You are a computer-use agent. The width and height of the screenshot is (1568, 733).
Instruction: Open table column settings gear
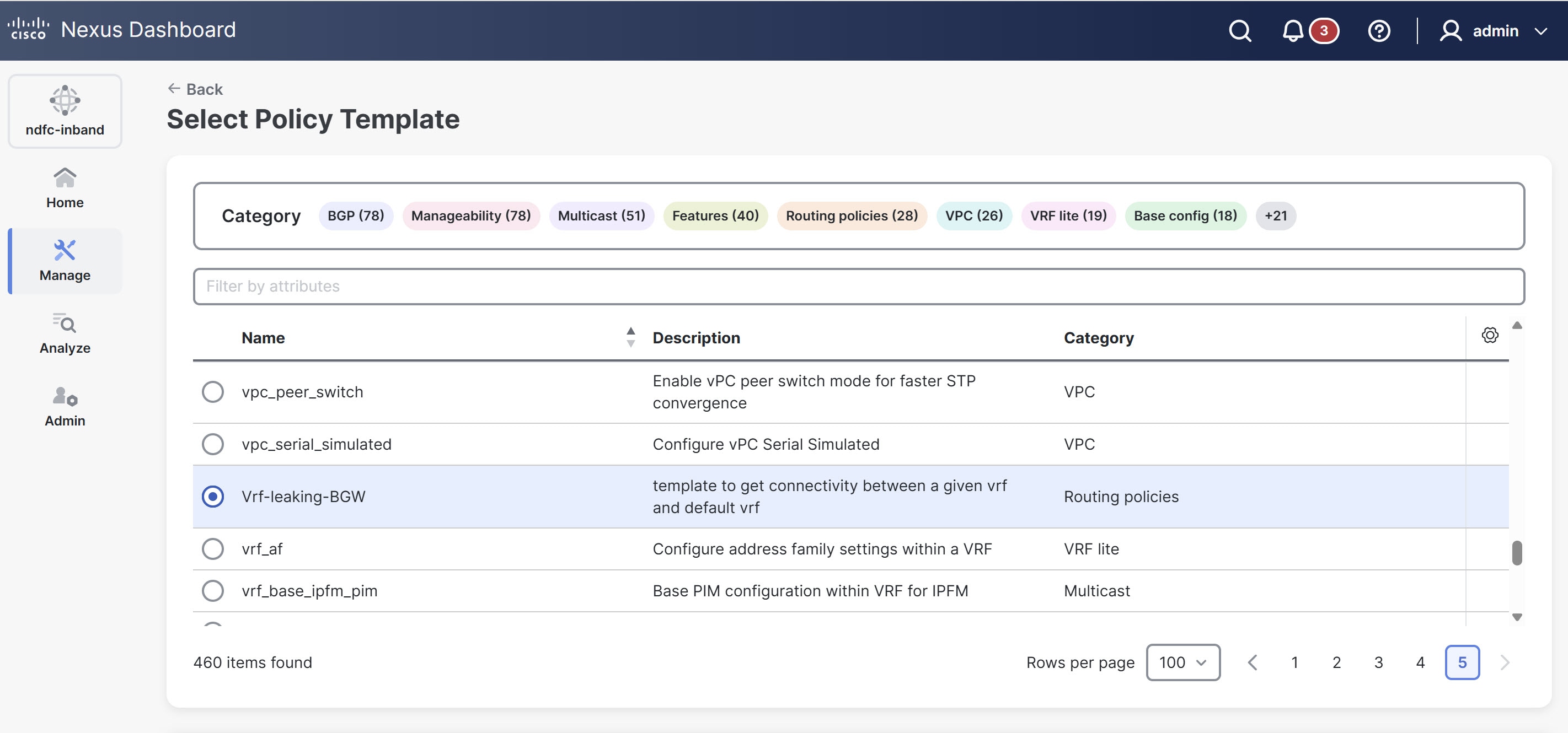[1490, 335]
